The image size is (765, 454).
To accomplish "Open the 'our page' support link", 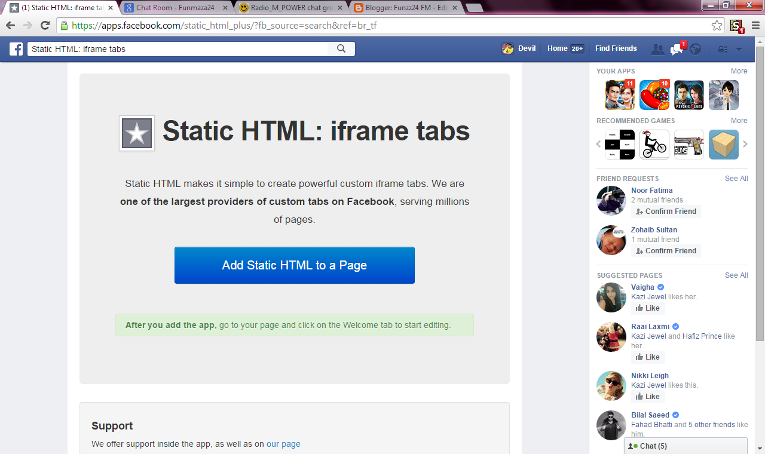I will [x=283, y=444].
